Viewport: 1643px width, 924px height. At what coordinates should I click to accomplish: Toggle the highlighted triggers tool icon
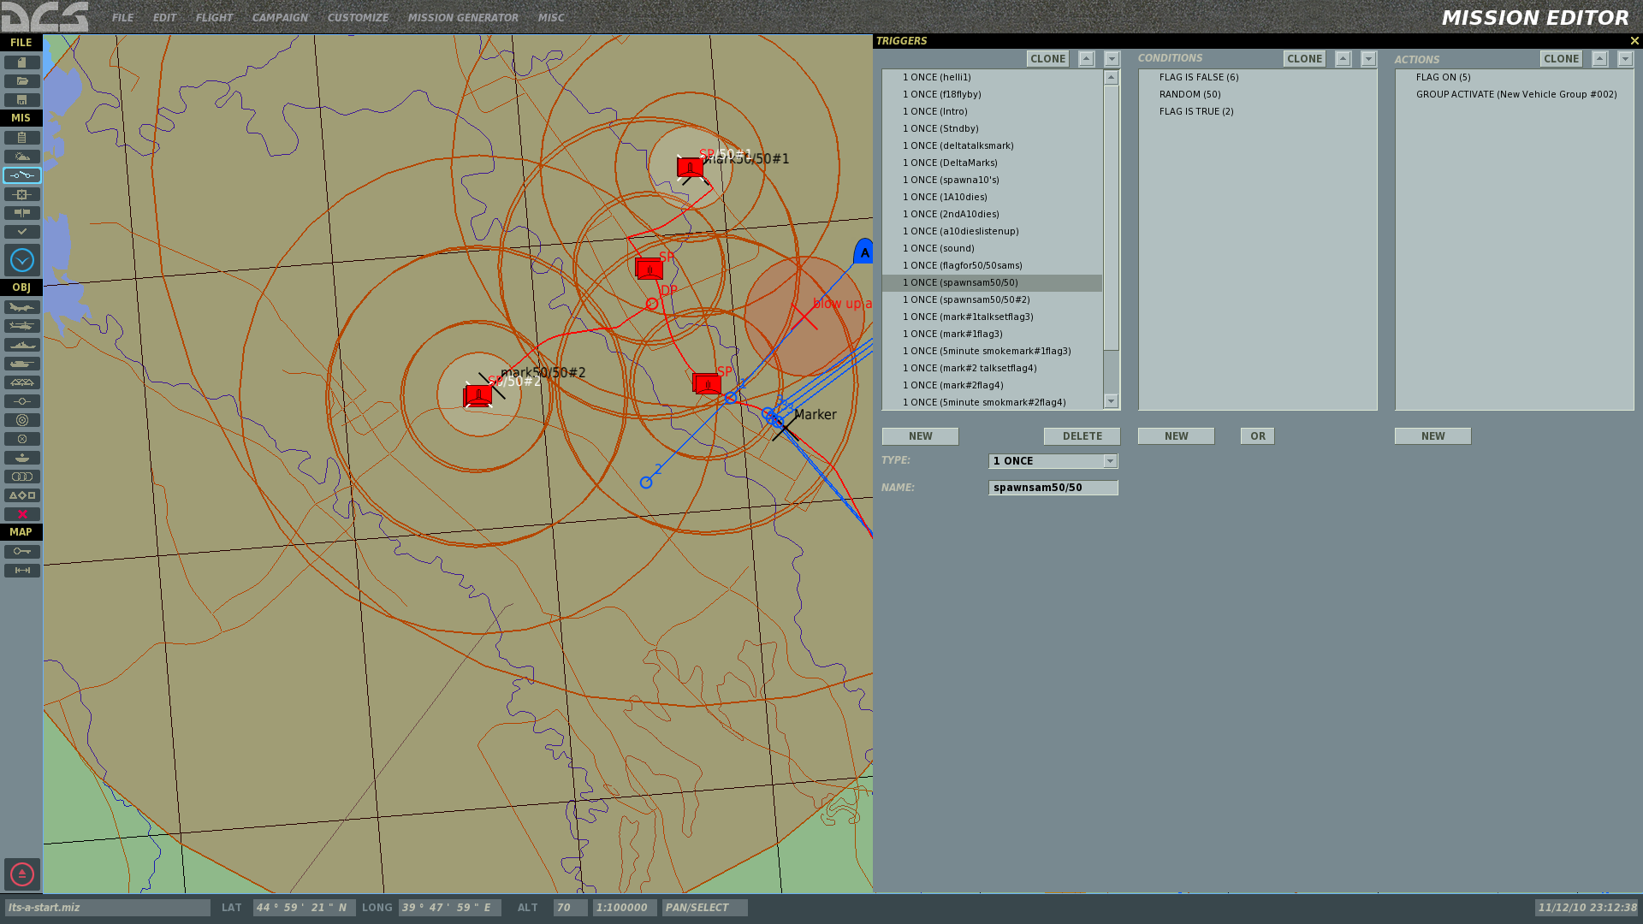pos(22,175)
